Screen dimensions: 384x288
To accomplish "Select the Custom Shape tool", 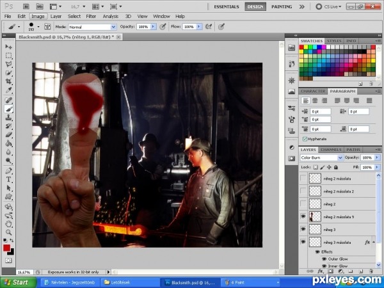I will tap(8, 196).
